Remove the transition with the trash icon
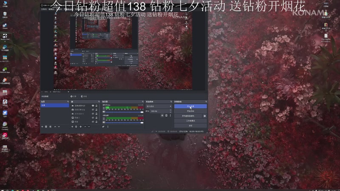This screenshot has height=191, width=340. pyautogui.click(x=166, y=115)
